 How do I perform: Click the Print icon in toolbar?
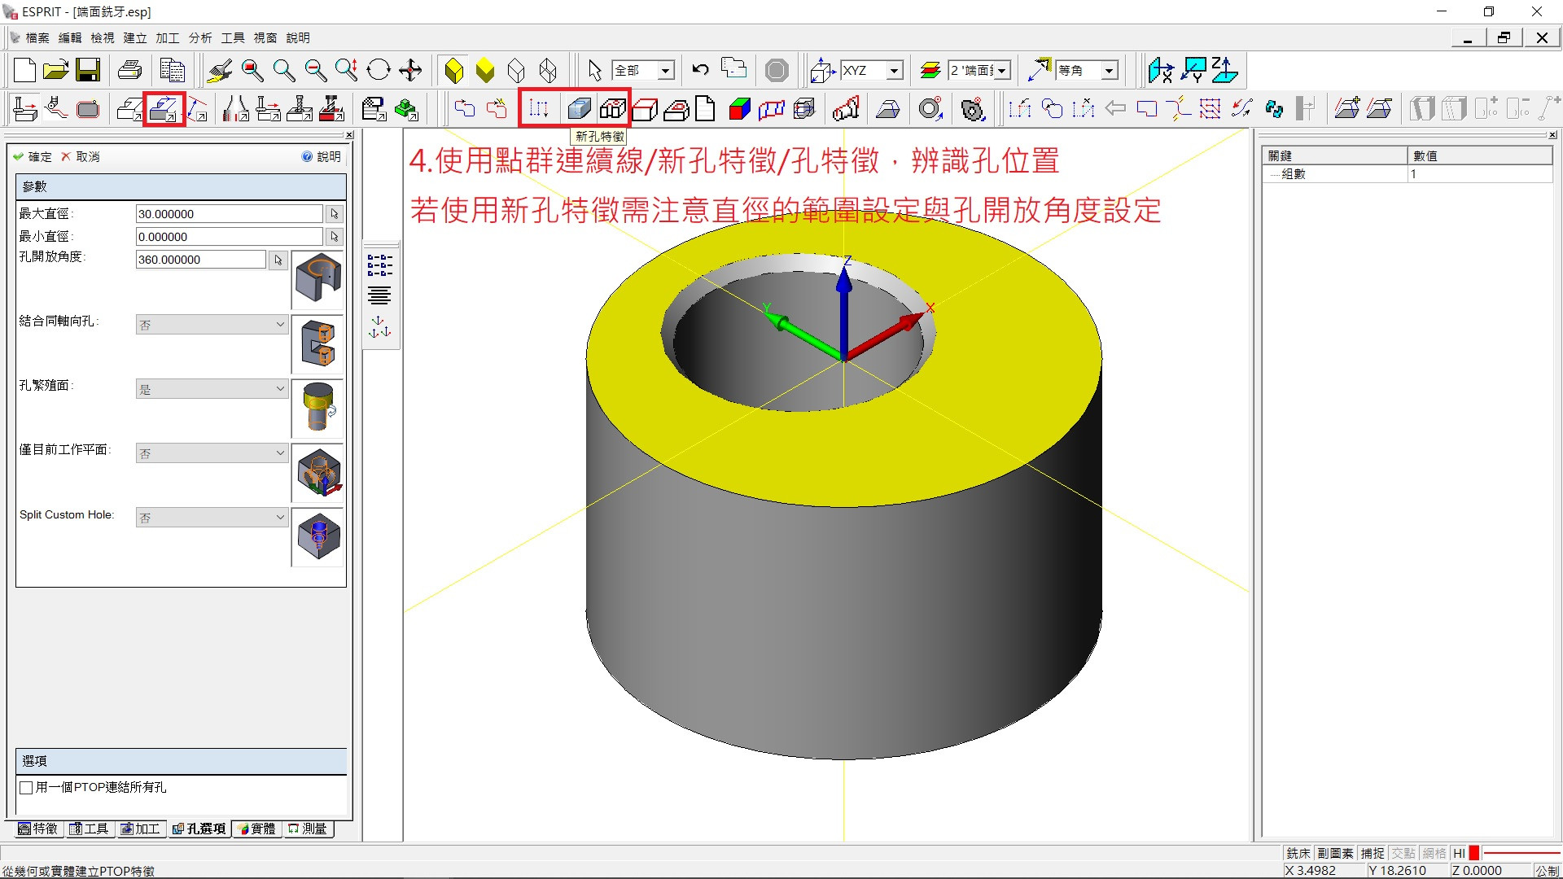pos(129,71)
